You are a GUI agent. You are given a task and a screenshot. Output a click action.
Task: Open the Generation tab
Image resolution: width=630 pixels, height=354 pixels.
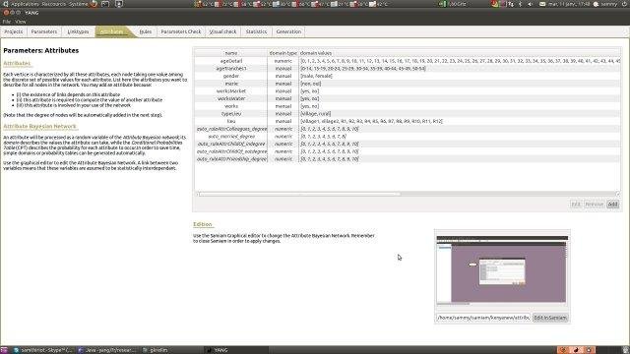click(x=288, y=31)
